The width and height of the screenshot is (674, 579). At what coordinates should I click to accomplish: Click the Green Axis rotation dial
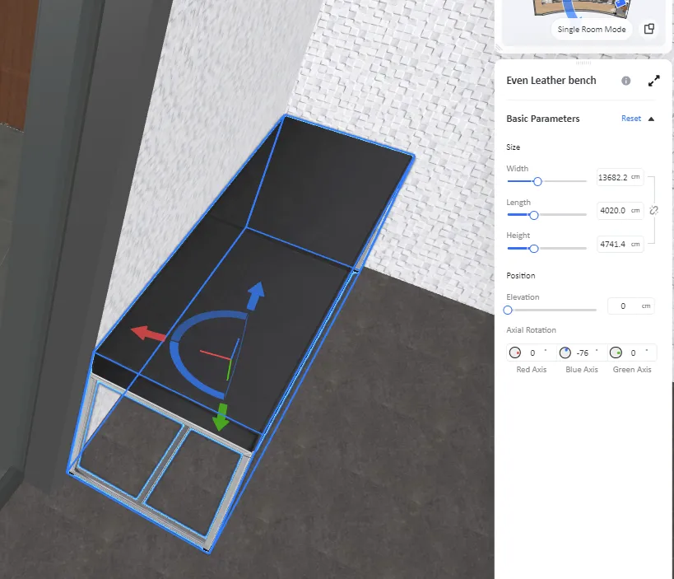[x=616, y=353]
